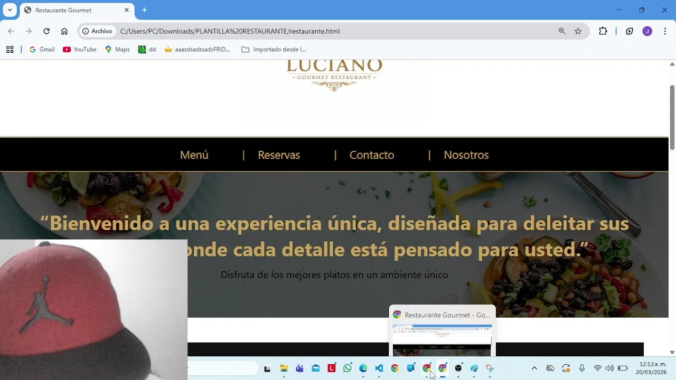
Task: Open the Gmail bookmark
Action: (42, 50)
